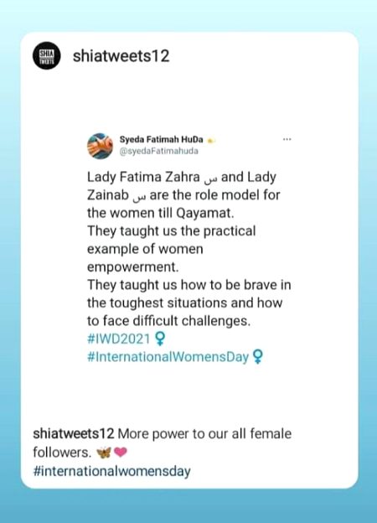Open the Syeda Fatimah HuDa profile picture

(x=100, y=146)
